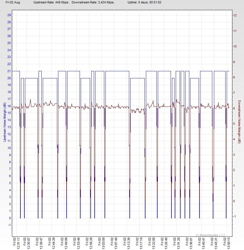Select the 'Downstream Noise Margin (dB)' axis title
Screen dimensions: 244x250
[x=239, y=122]
